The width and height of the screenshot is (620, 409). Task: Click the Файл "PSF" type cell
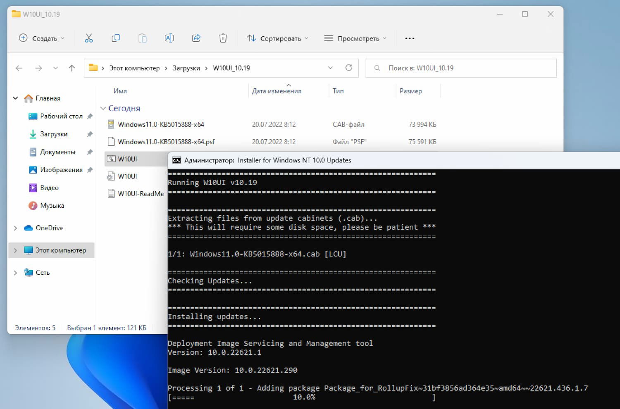coord(350,142)
